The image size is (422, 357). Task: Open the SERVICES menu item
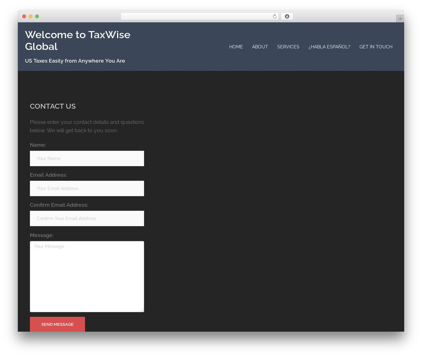click(x=288, y=47)
